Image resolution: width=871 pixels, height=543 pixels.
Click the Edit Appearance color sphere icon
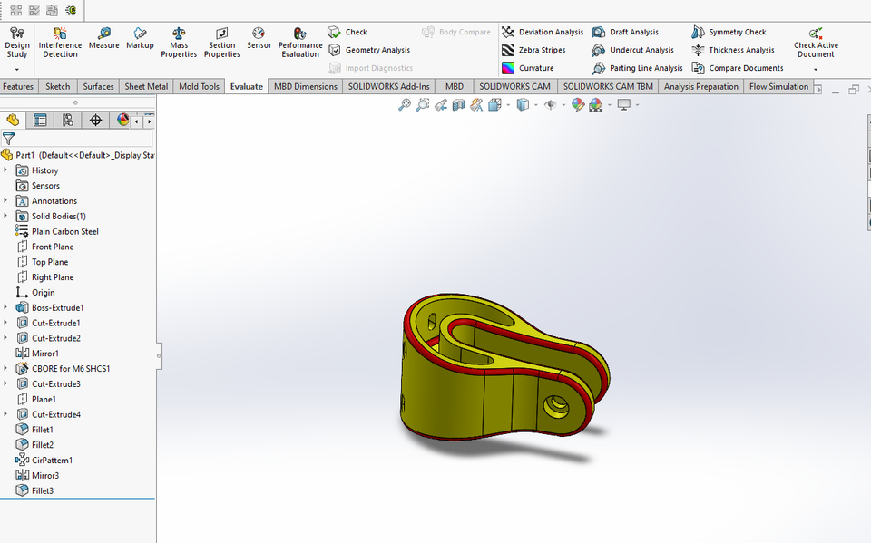pos(578,104)
